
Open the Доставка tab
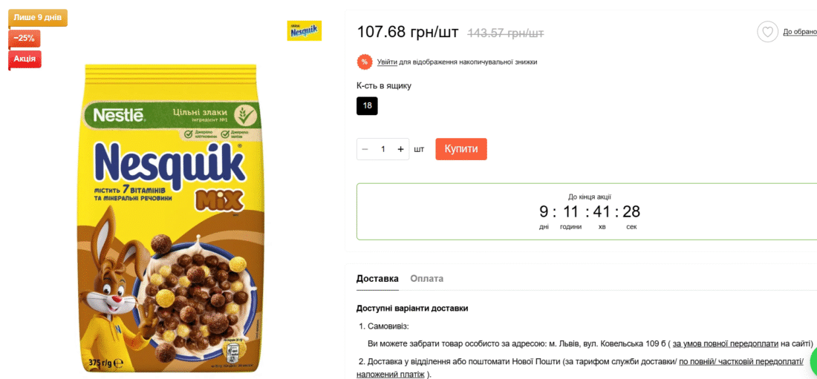click(x=377, y=279)
